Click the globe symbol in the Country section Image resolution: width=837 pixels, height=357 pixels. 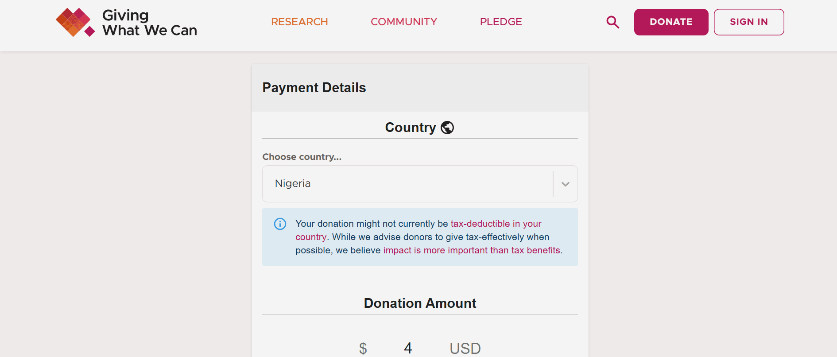[447, 127]
